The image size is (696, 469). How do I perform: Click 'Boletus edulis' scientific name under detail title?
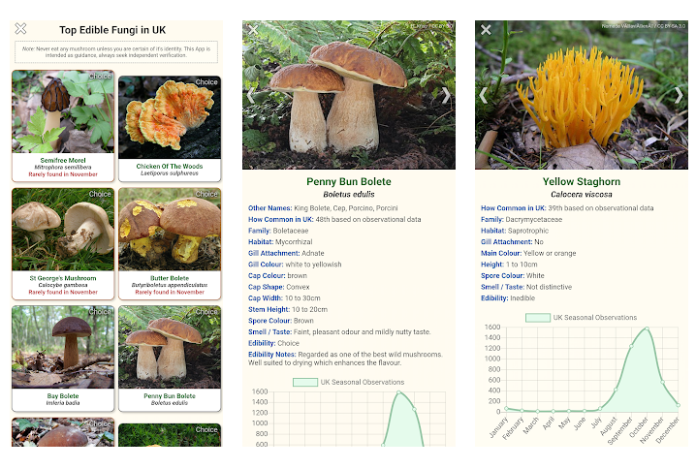(x=349, y=195)
